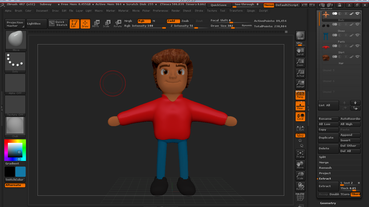Click the blue secondary color swatch
This screenshot has height=207, width=369.
click(21, 172)
